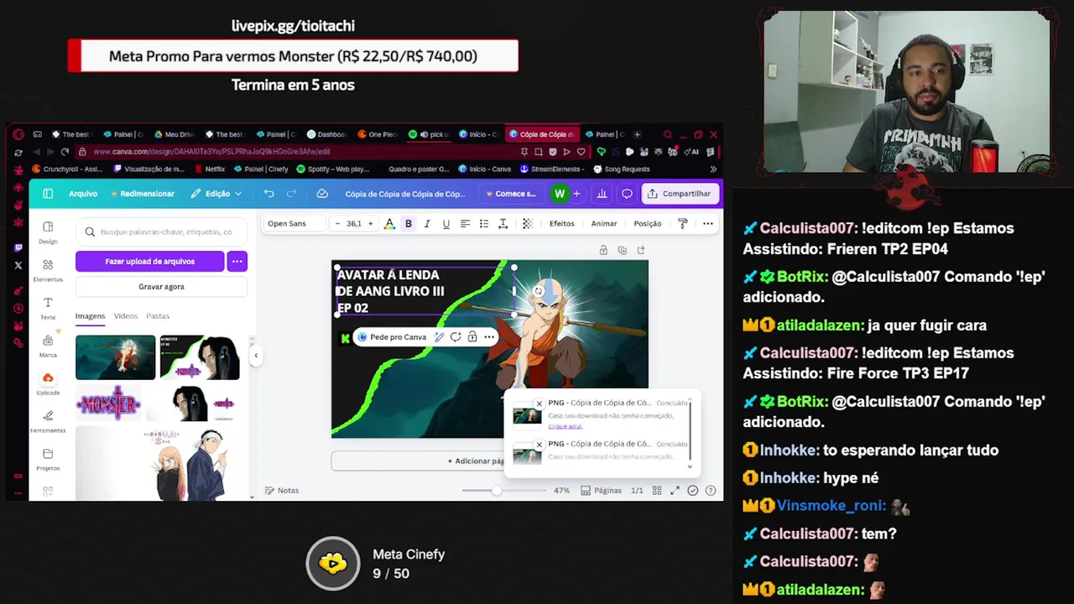Image resolution: width=1074 pixels, height=604 pixels.
Task: Lock the page with the padlock icon
Action: tap(603, 250)
